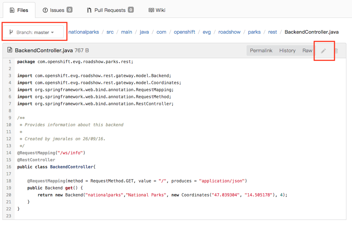Navigate to the nationalparks repository root

(x=84, y=32)
